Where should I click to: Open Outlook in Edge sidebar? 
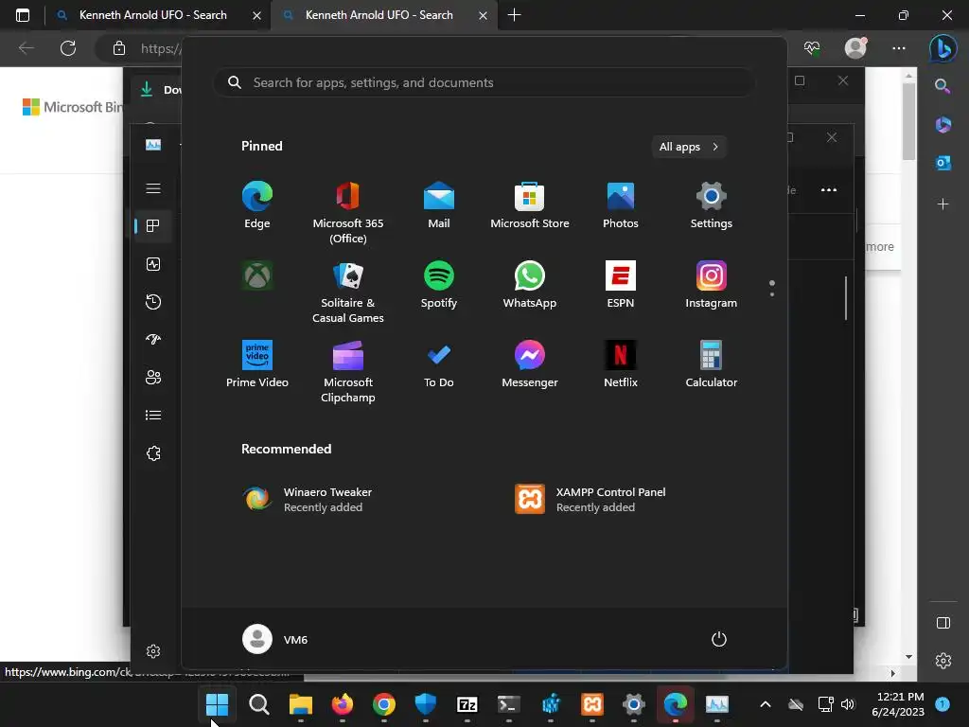click(943, 163)
